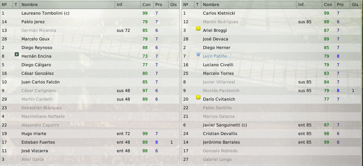The image size is (363, 166).
Task: Select Javier Sanguinetti (c) row
Action: 272,125
